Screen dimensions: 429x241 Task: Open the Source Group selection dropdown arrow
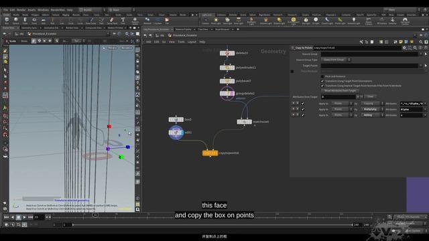click(421, 54)
